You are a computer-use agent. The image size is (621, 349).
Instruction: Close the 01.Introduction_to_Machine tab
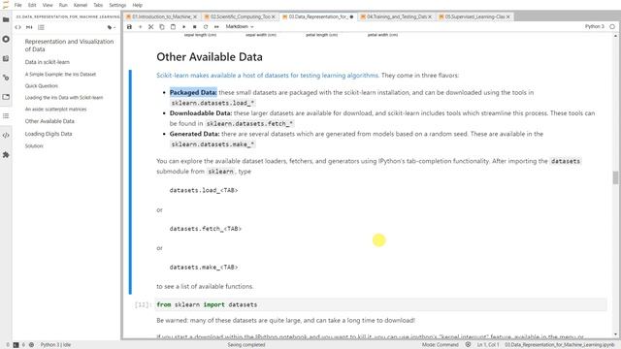tap(194, 16)
